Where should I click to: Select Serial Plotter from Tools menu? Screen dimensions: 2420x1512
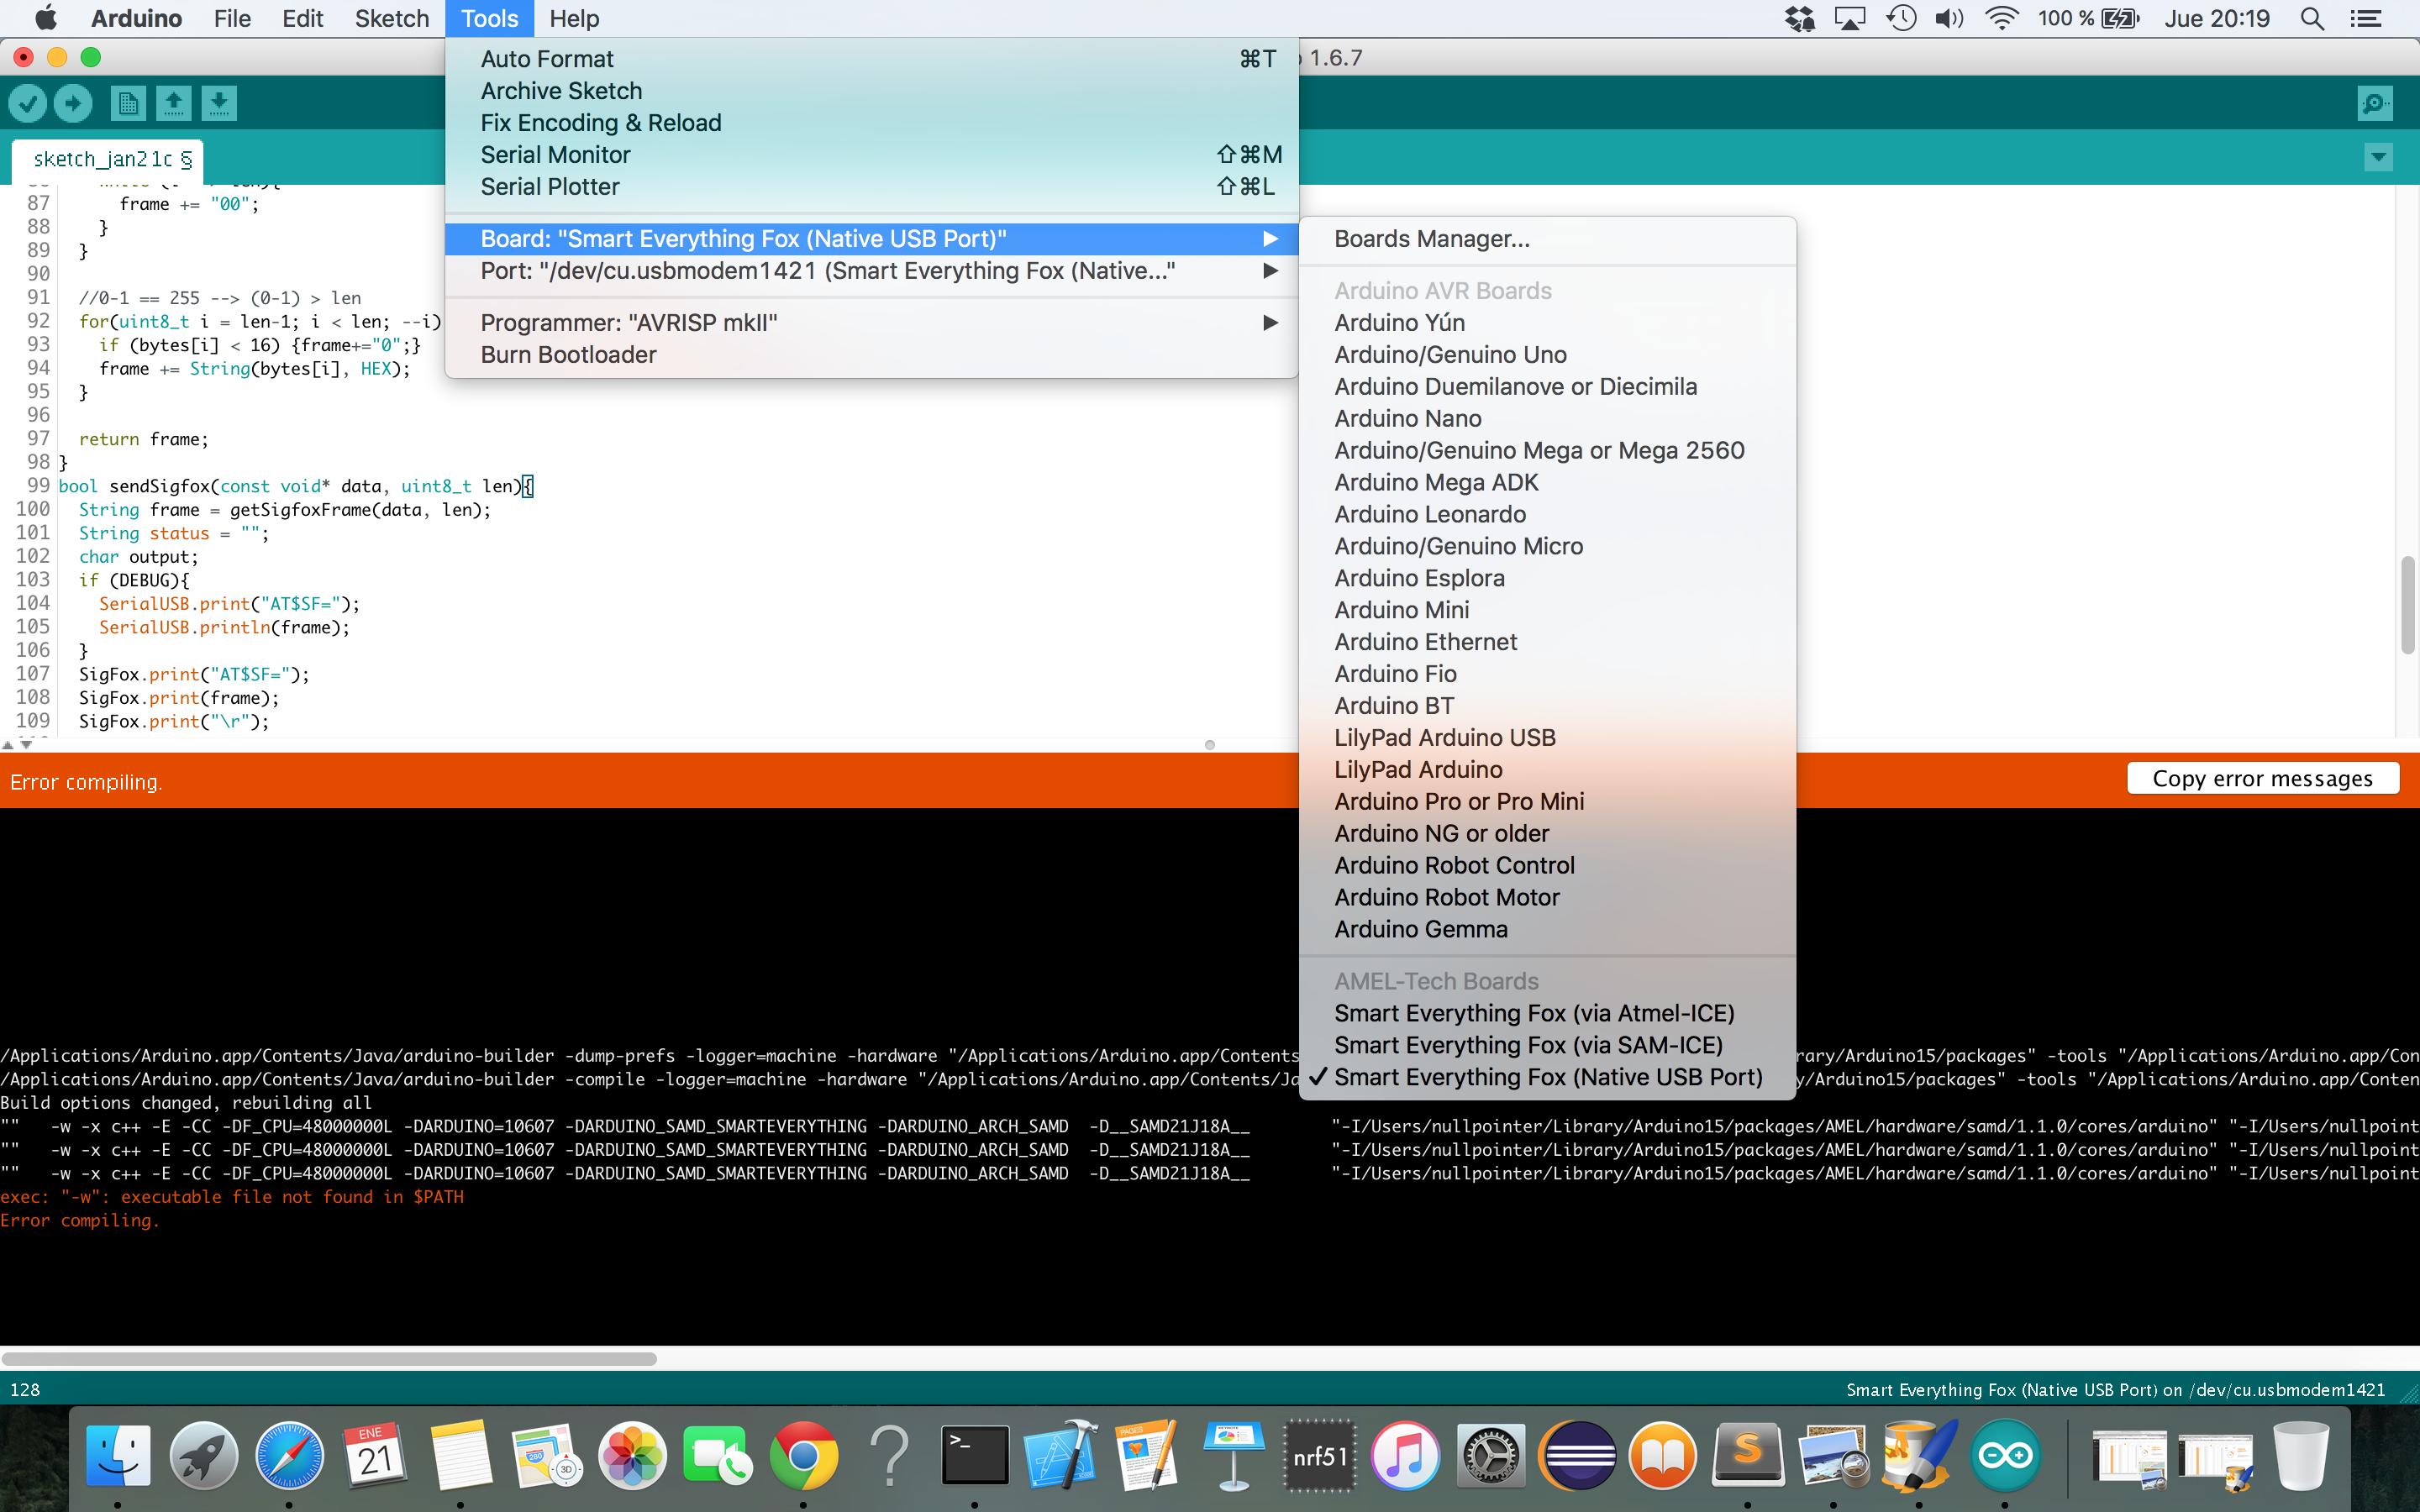pos(550,187)
